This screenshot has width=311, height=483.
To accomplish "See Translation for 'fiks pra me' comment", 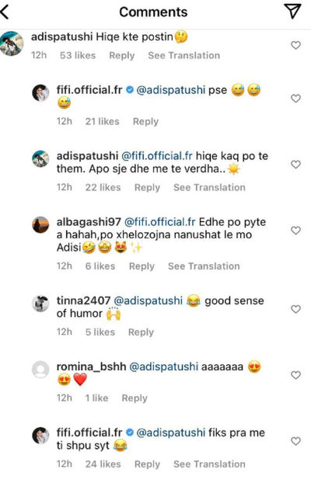I will (209, 464).
